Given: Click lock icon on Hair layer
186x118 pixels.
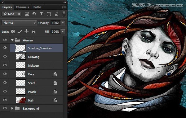Looking at the screenshot, I should pyautogui.click(x=55, y=100).
